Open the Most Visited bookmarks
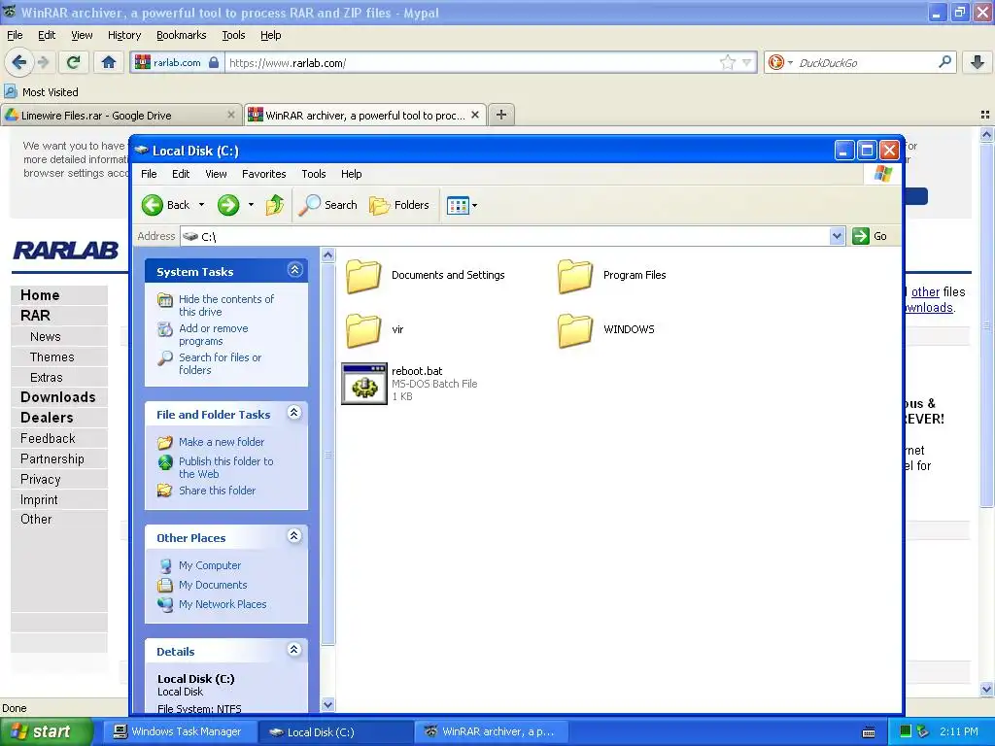 point(42,92)
